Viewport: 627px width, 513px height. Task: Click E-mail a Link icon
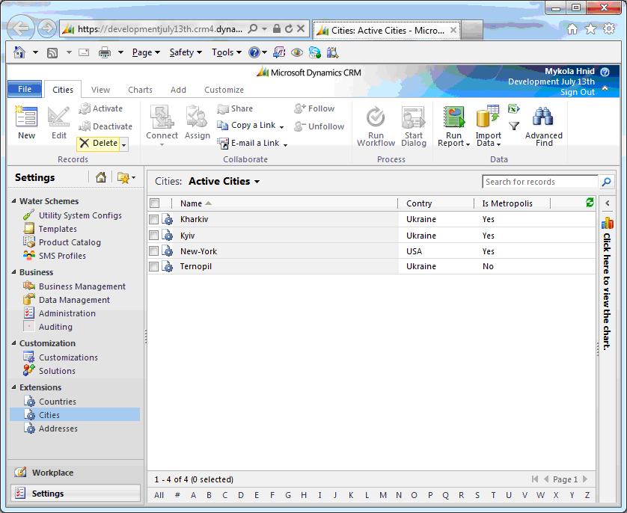pos(223,143)
